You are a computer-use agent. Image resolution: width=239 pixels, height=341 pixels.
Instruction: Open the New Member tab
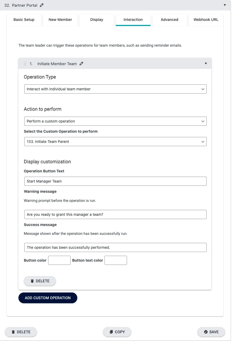click(x=60, y=20)
